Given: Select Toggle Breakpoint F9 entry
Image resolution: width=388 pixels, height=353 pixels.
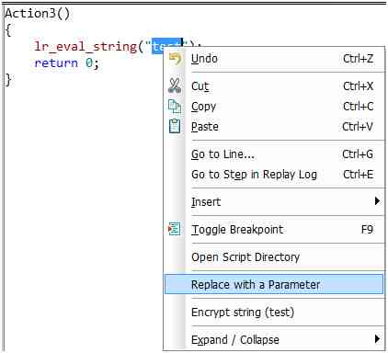Looking at the screenshot, I should (274, 230).
